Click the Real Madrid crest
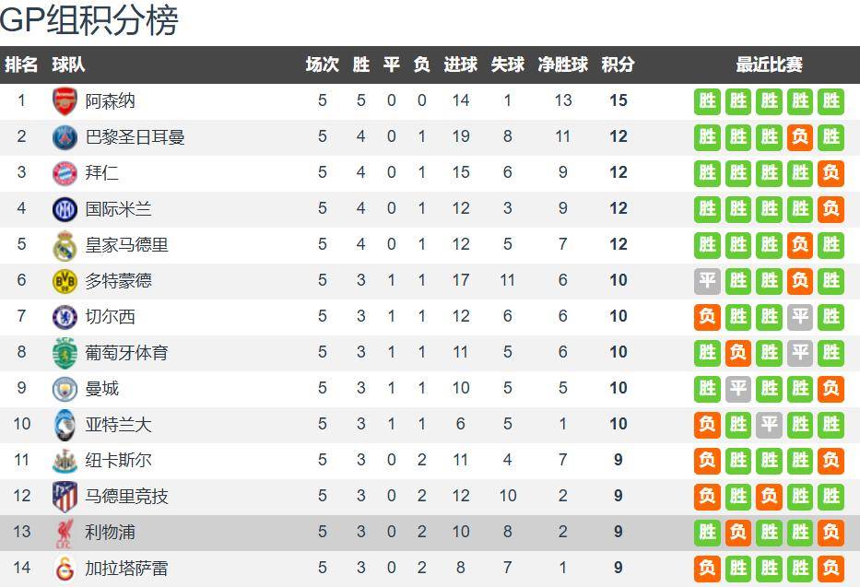 (x=65, y=244)
